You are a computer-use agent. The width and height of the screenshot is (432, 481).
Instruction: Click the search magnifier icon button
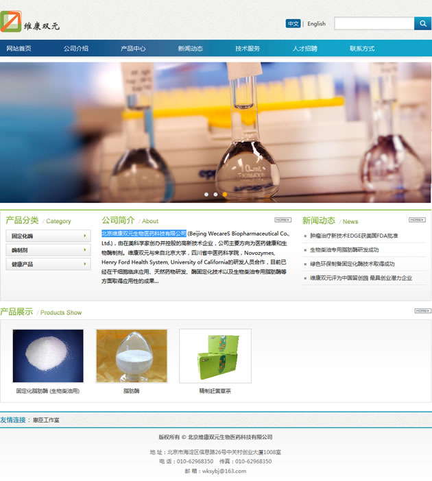tap(422, 23)
